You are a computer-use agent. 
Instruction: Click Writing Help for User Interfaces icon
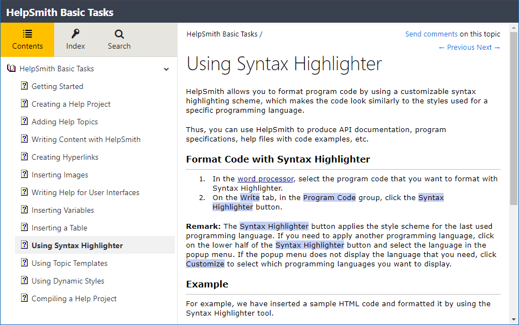(x=24, y=192)
